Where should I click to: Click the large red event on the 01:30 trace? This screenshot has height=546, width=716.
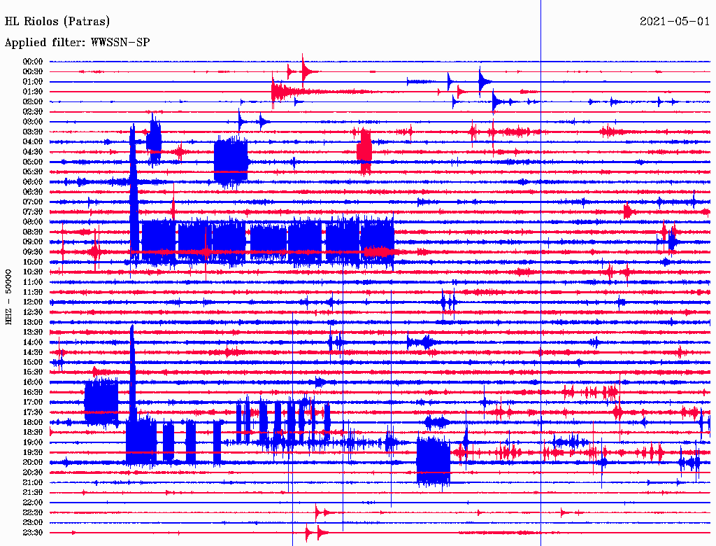(278, 92)
